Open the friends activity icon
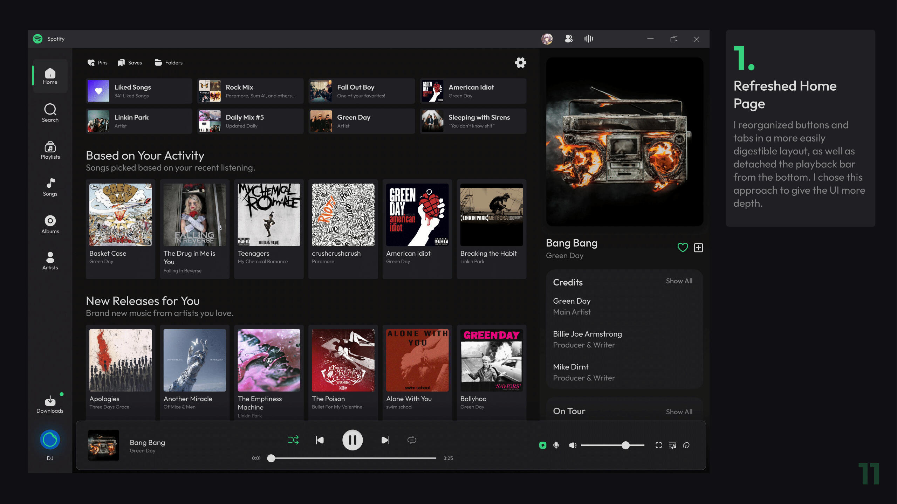The image size is (897, 504). (x=569, y=39)
